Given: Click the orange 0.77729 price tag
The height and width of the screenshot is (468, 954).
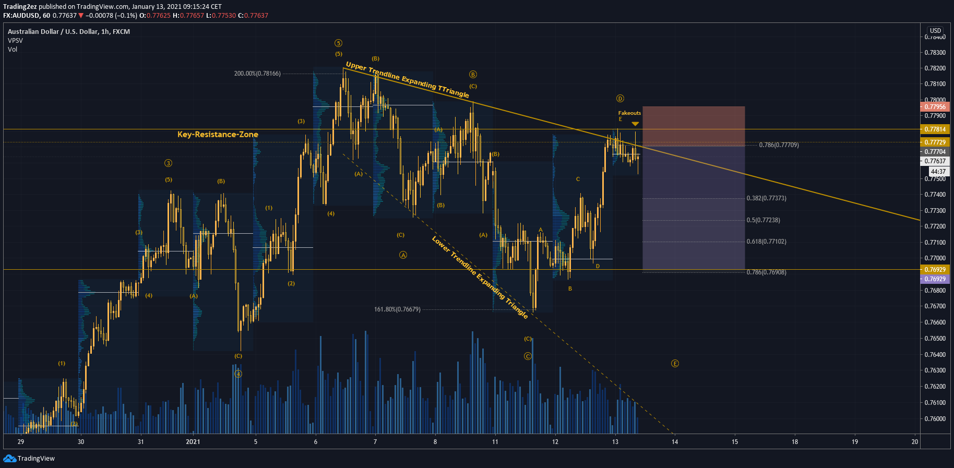Looking at the screenshot, I should (x=935, y=142).
